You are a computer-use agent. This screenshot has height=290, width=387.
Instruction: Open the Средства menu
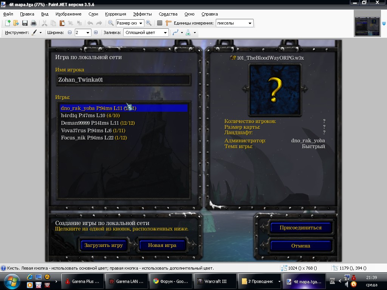pos(168,14)
